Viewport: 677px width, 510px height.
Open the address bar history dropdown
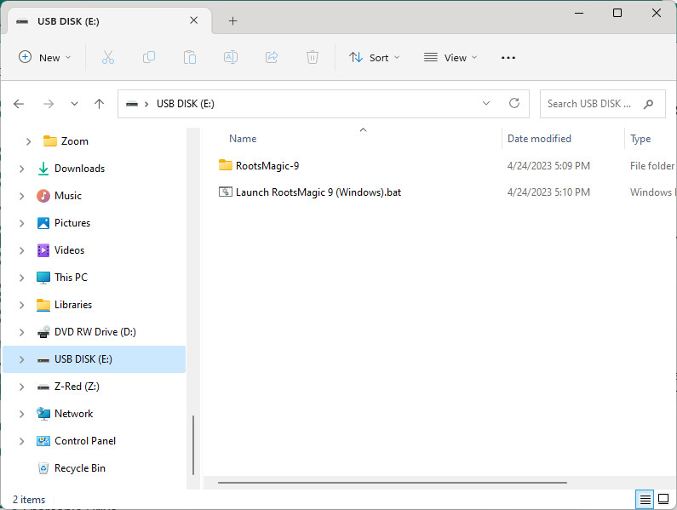(x=486, y=104)
